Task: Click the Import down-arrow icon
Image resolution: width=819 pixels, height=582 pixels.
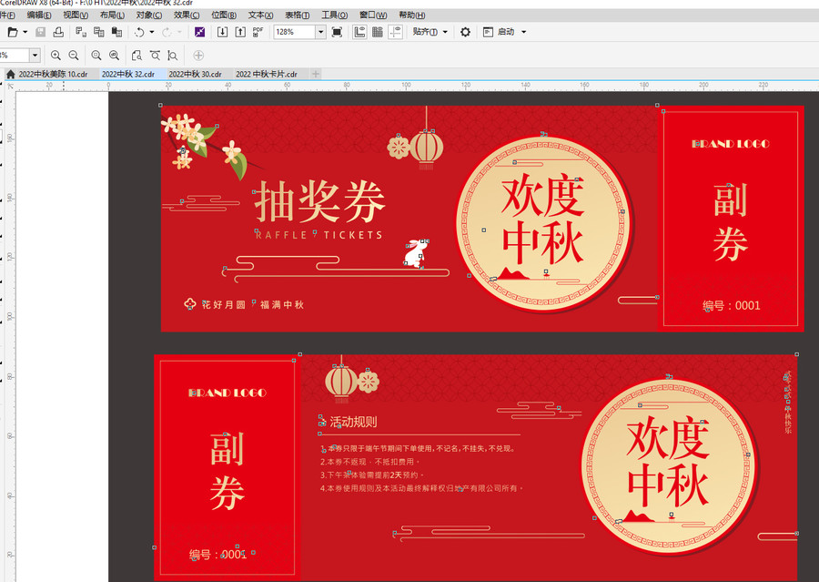Action: pyautogui.click(x=222, y=32)
